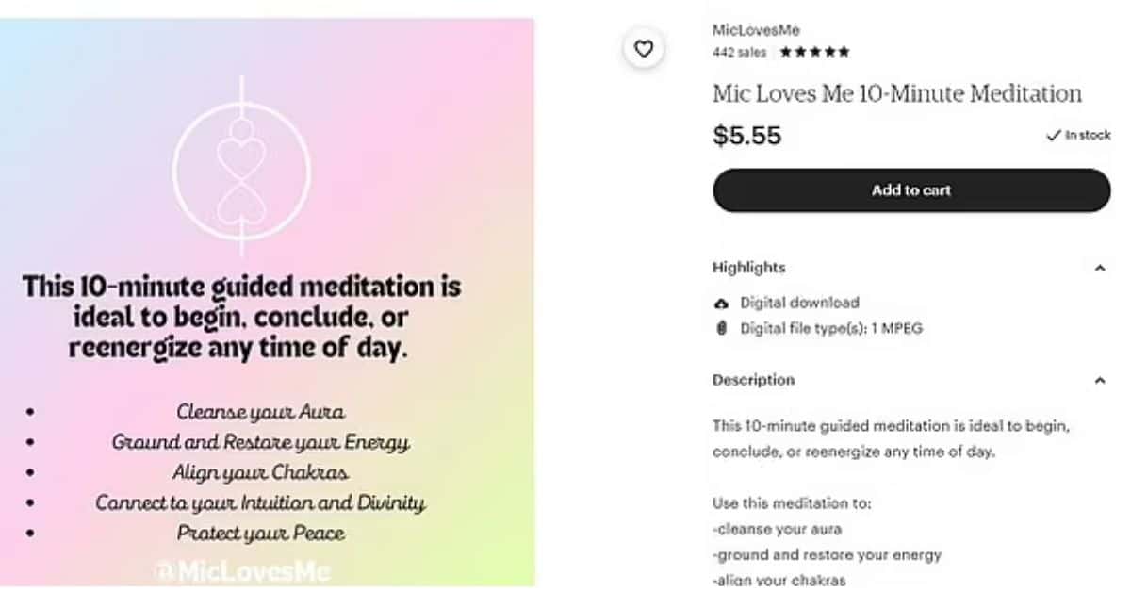The height and width of the screenshot is (592, 1131).
Task: Click the In stock checkmark icon
Action: [1054, 136]
